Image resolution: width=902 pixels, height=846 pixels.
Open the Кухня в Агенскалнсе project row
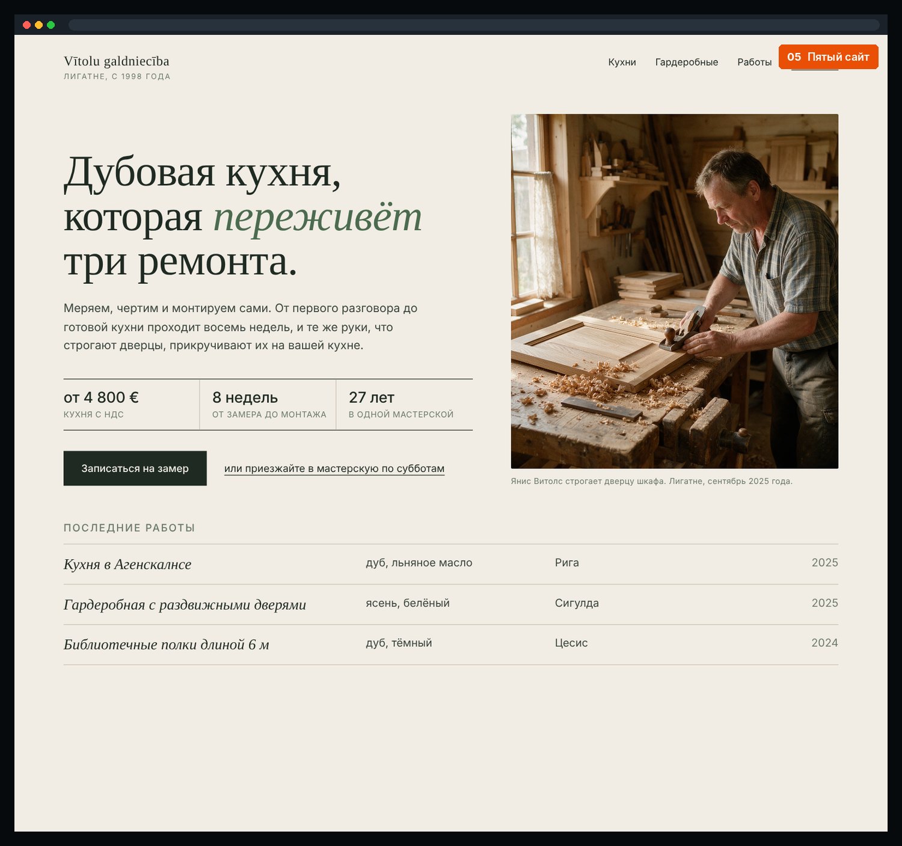(x=451, y=564)
